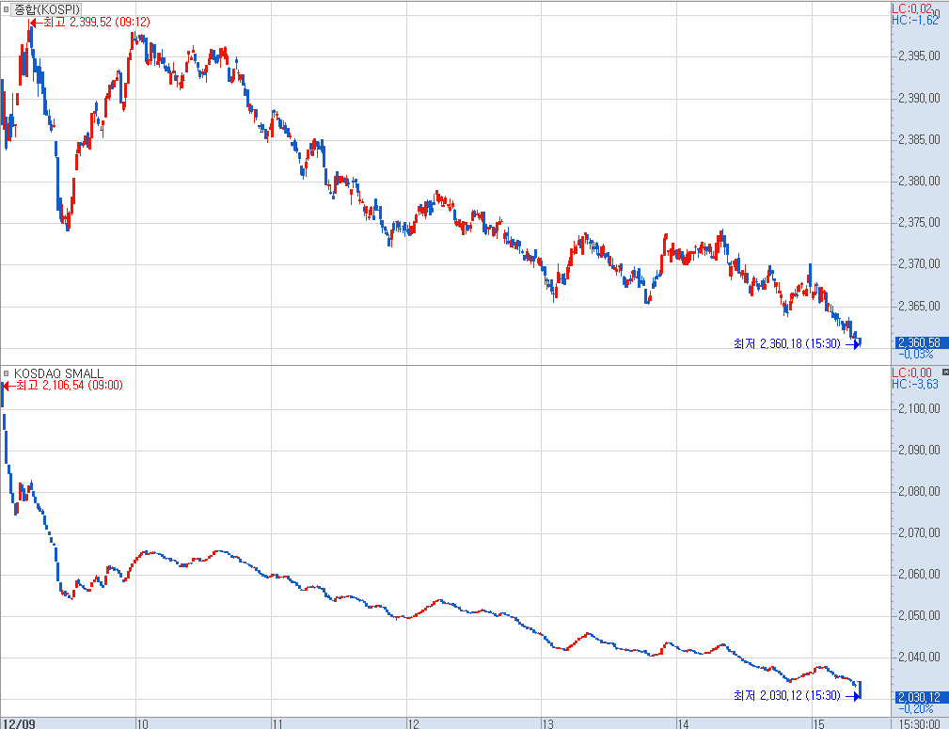Image resolution: width=949 pixels, height=729 pixels.
Task: Click the blue arrow at the KOSPI low 2,360.18
Action: pyautogui.click(x=852, y=344)
